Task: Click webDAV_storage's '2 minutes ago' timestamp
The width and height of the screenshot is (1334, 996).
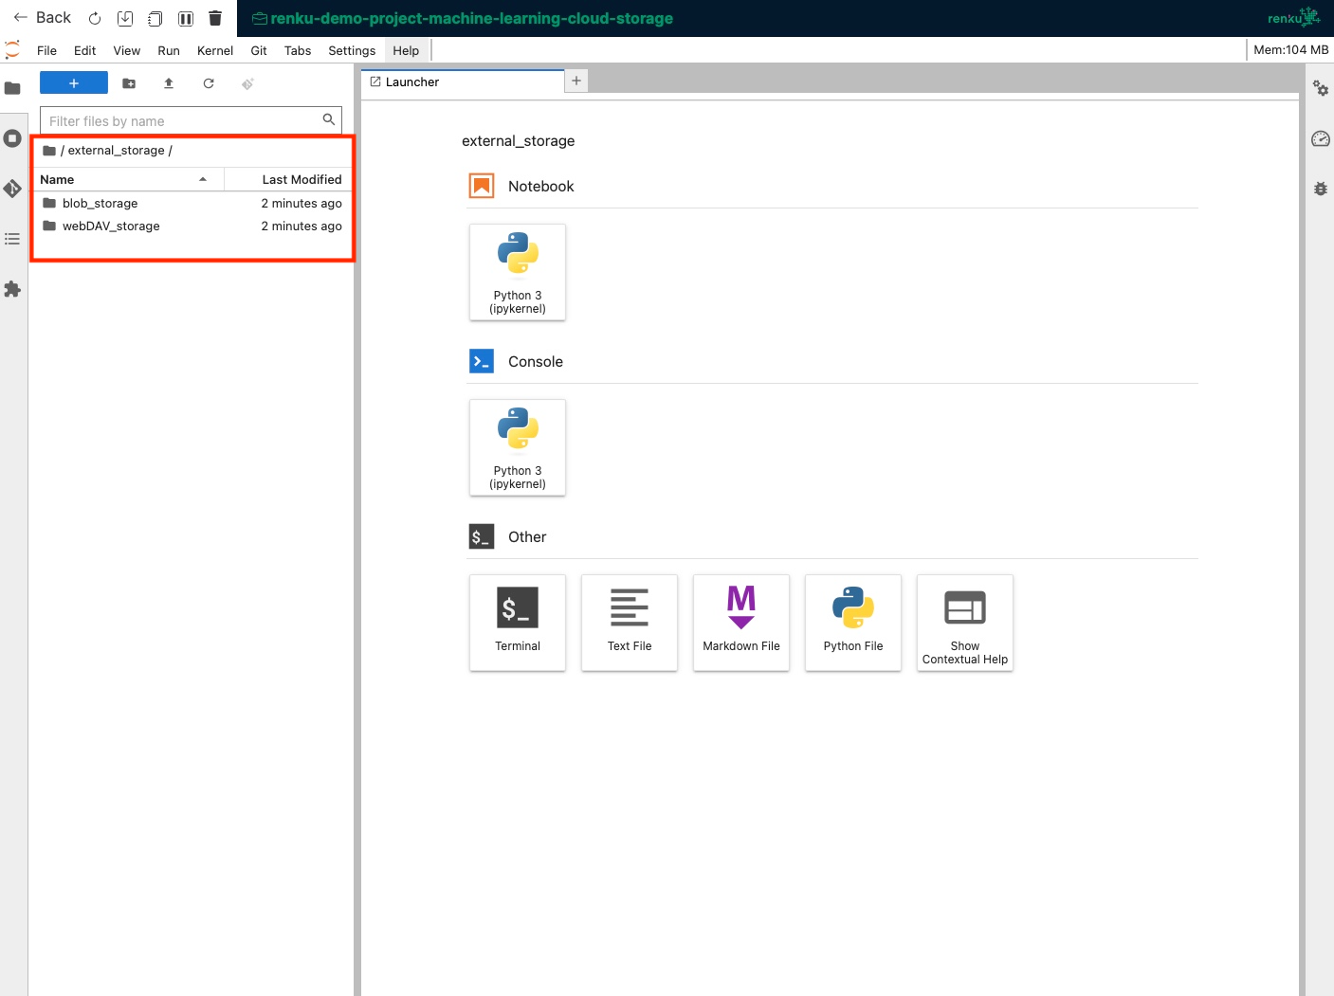Action: 302,226
